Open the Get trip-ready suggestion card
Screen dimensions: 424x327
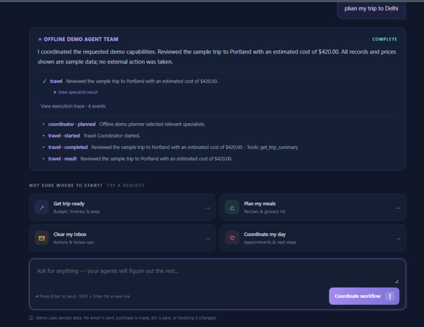click(122, 207)
